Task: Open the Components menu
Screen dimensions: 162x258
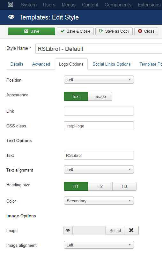Action: pyautogui.click(x=118, y=5)
